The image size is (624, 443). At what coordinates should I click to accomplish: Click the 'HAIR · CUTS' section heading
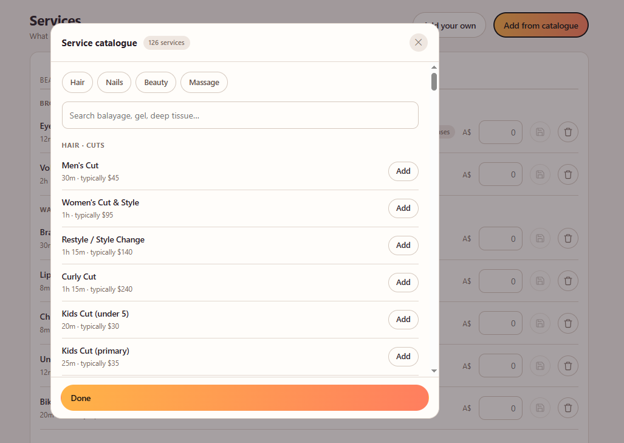(x=83, y=145)
